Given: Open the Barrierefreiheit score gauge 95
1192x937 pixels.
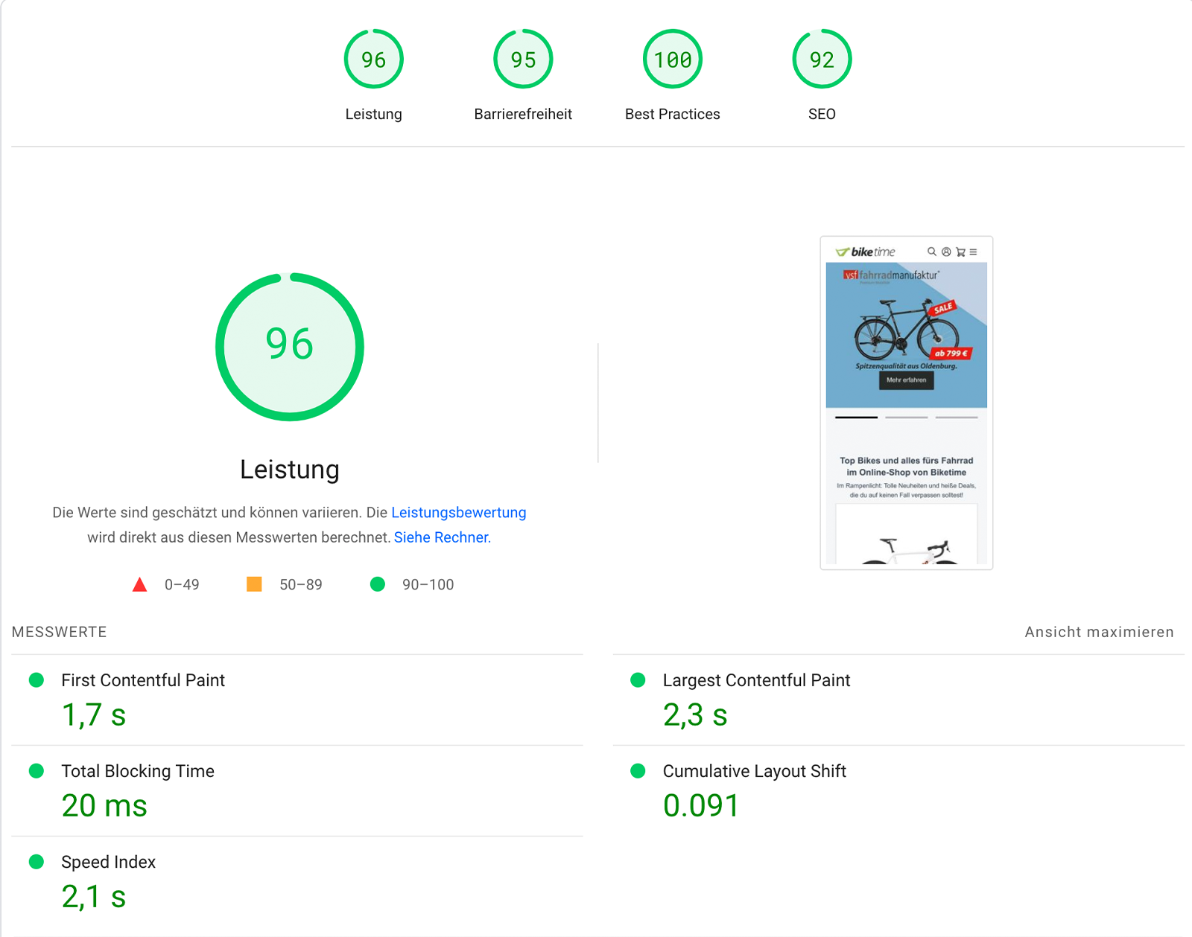Looking at the screenshot, I should [x=523, y=60].
